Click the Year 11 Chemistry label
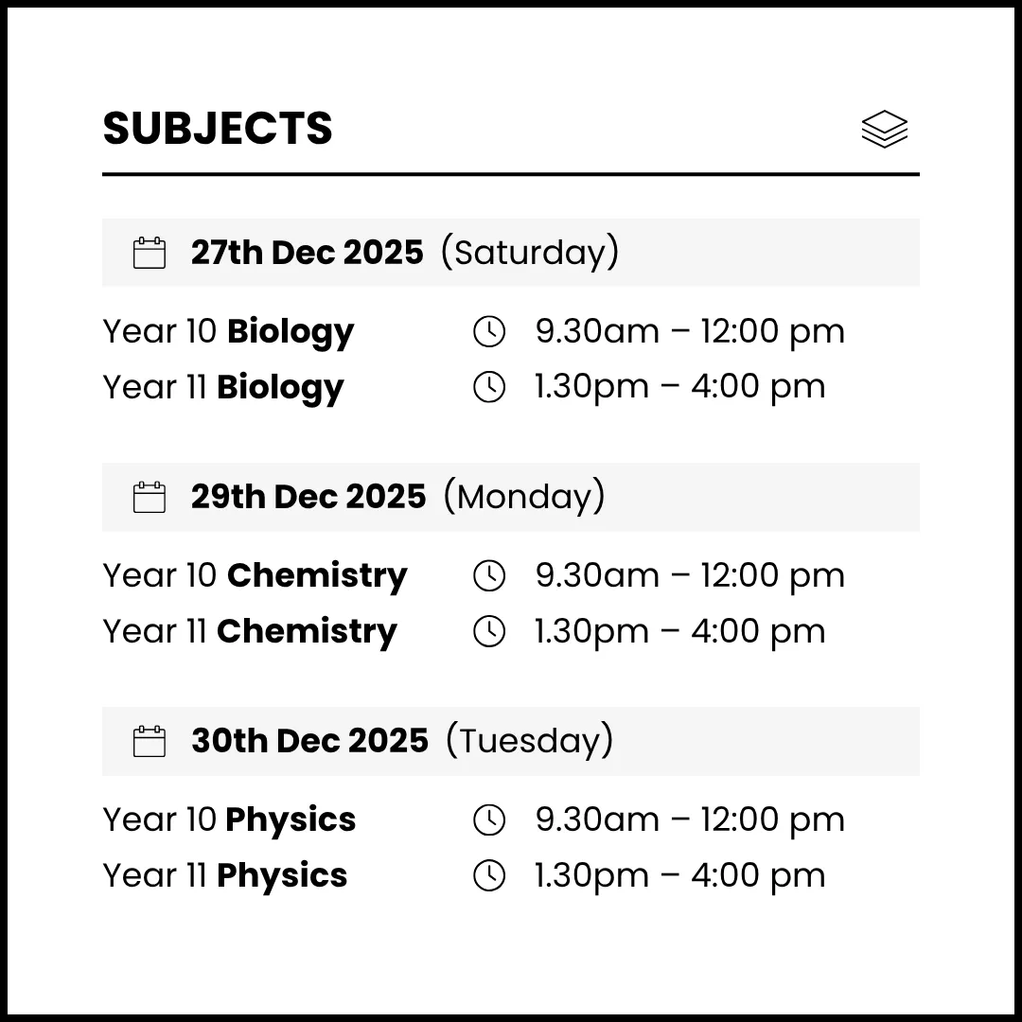The height and width of the screenshot is (1022, 1022). [x=250, y=631]
